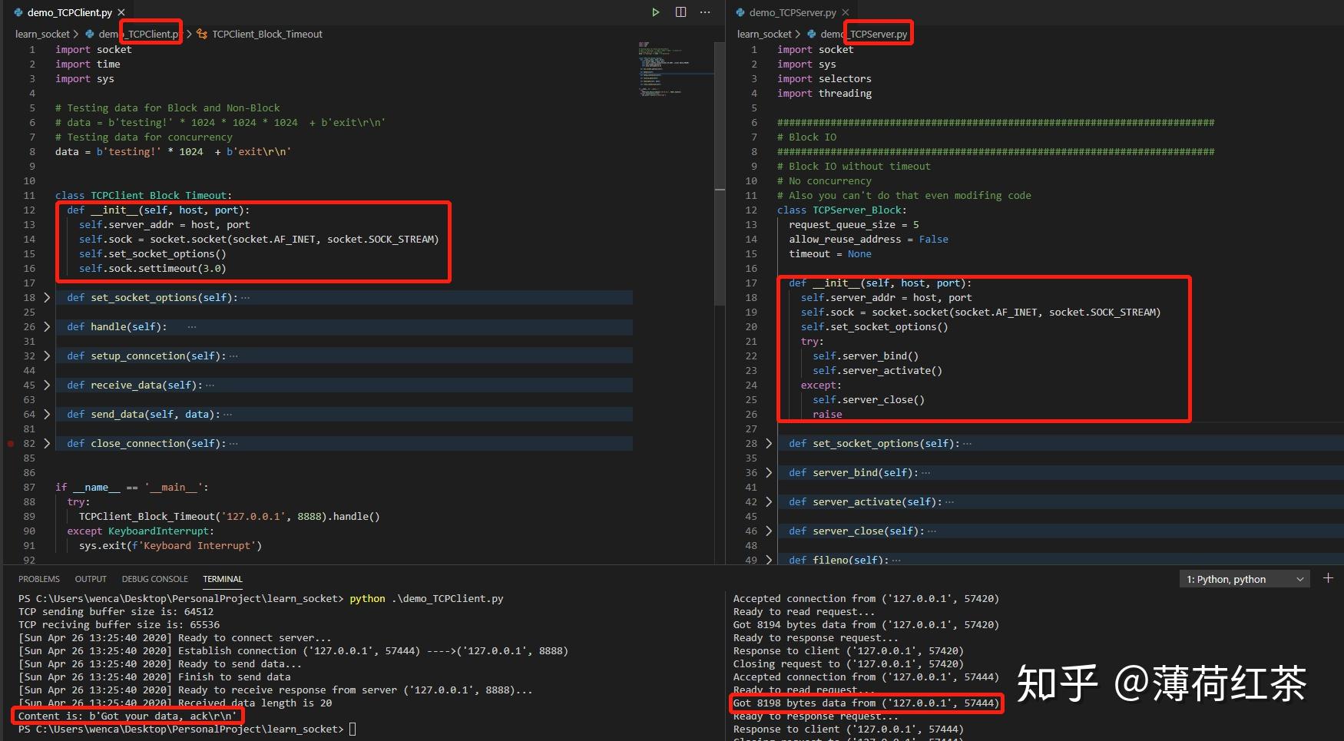Expand folded server_close method
1344x741 pixels.
(769, 531)
